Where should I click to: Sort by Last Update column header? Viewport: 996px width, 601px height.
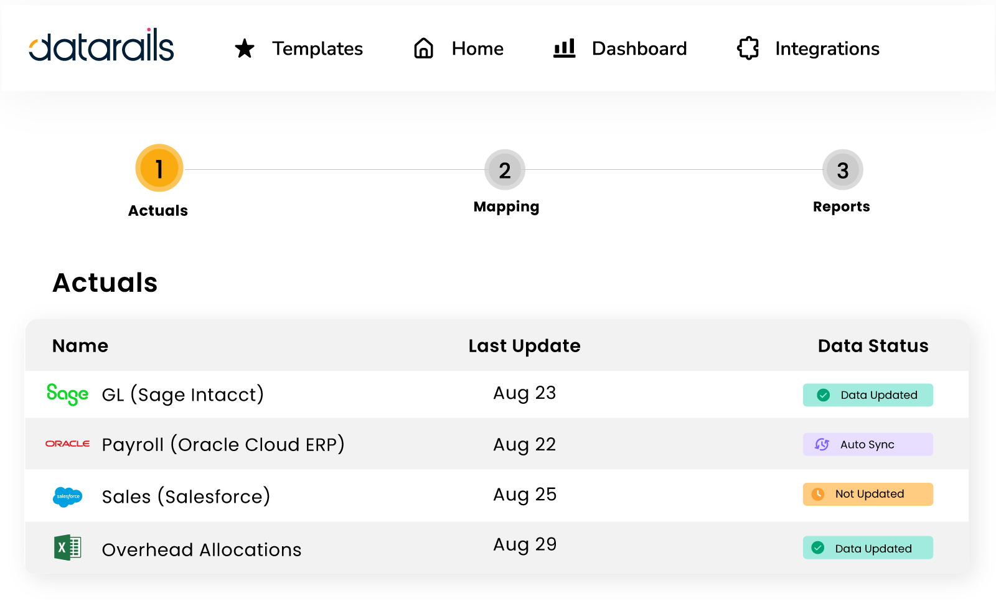pyautogui.click(x=524, y=346)
